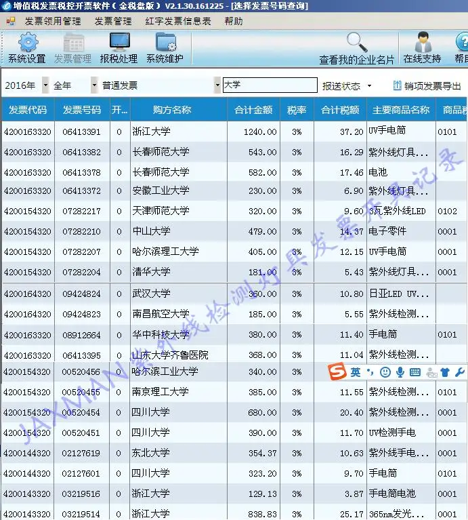Open 在线支持 person icon

(423, 42)
